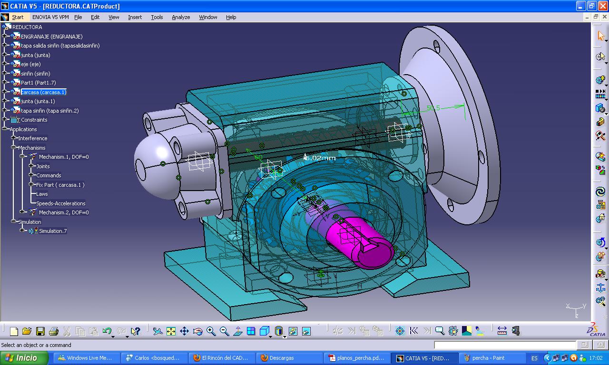The image size is (609, 365).
Task: Expand the Joints node
Action: pos(31,166)
